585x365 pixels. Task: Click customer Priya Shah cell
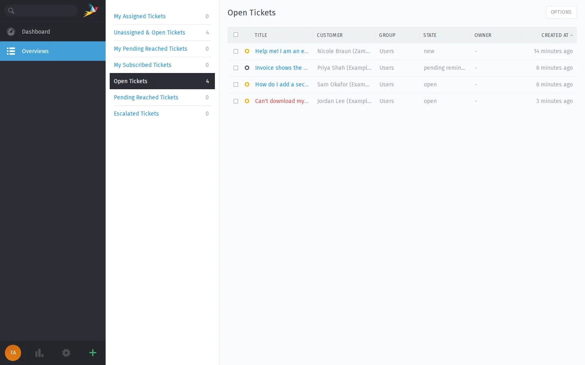coord(344,68)
